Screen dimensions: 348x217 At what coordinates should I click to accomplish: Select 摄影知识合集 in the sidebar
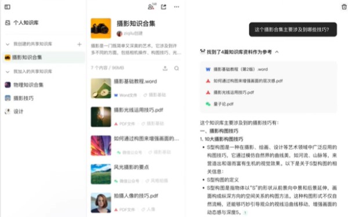coord(43,57)
